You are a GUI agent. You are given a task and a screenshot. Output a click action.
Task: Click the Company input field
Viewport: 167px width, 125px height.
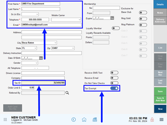click(43, 78)
